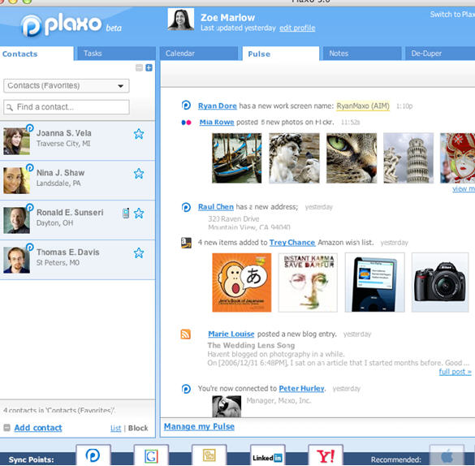
Task: Select Joanna S. Vela's contact photo
Action: 17,141
